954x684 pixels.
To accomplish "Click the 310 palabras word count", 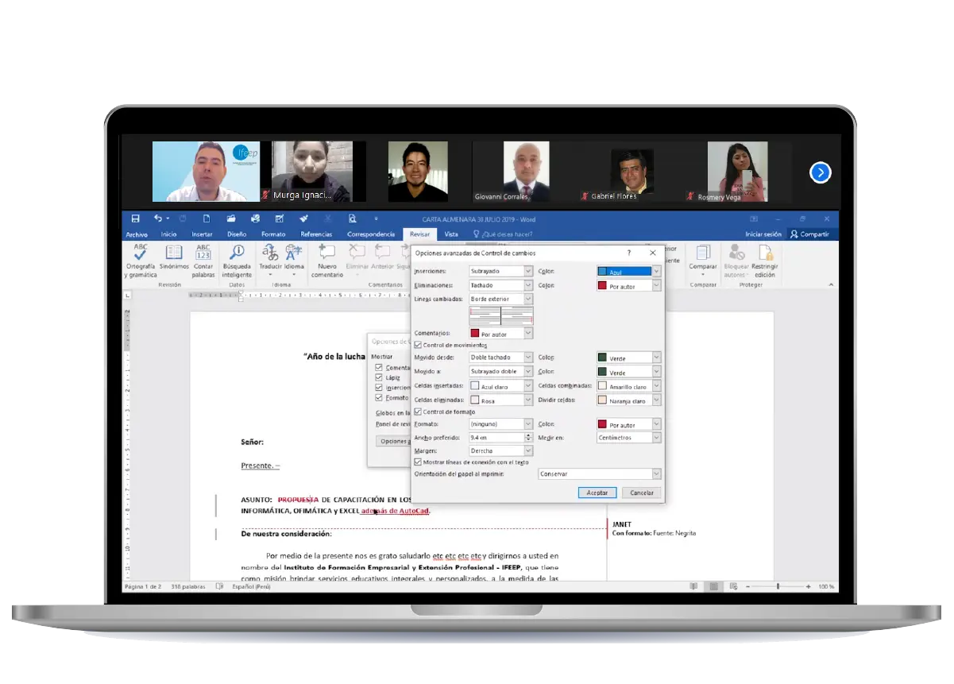I will coord(187,586).
